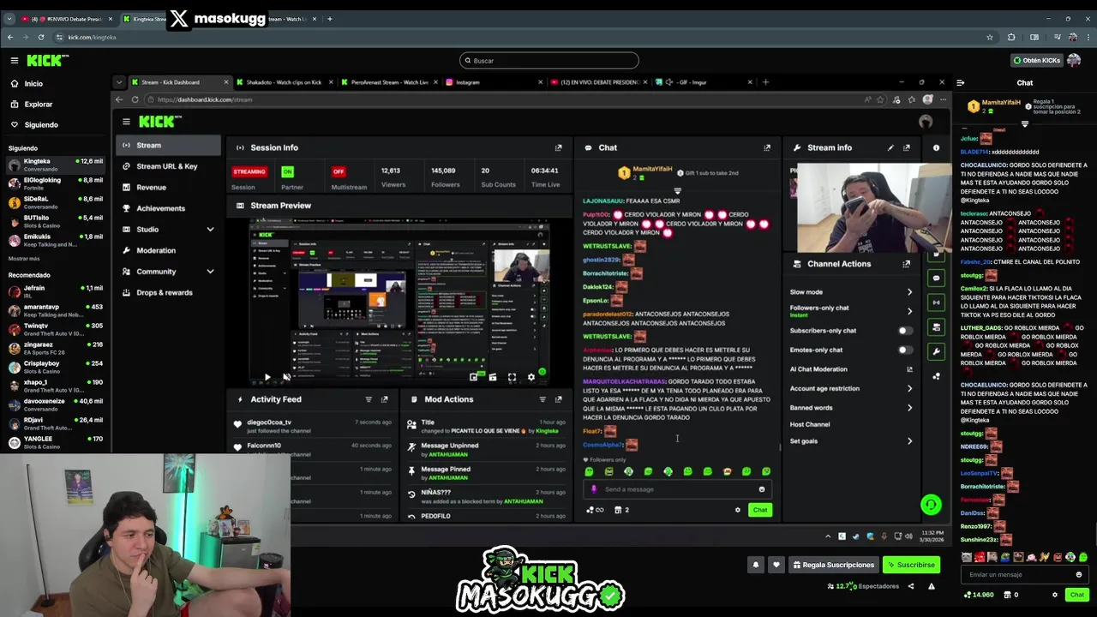Open AI Chat Moderation external link
Screen dimensions: 1097x617
[909, 369]
